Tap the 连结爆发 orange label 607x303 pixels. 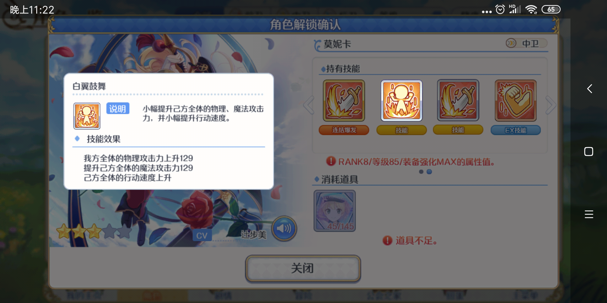click(x=344, y=130)
